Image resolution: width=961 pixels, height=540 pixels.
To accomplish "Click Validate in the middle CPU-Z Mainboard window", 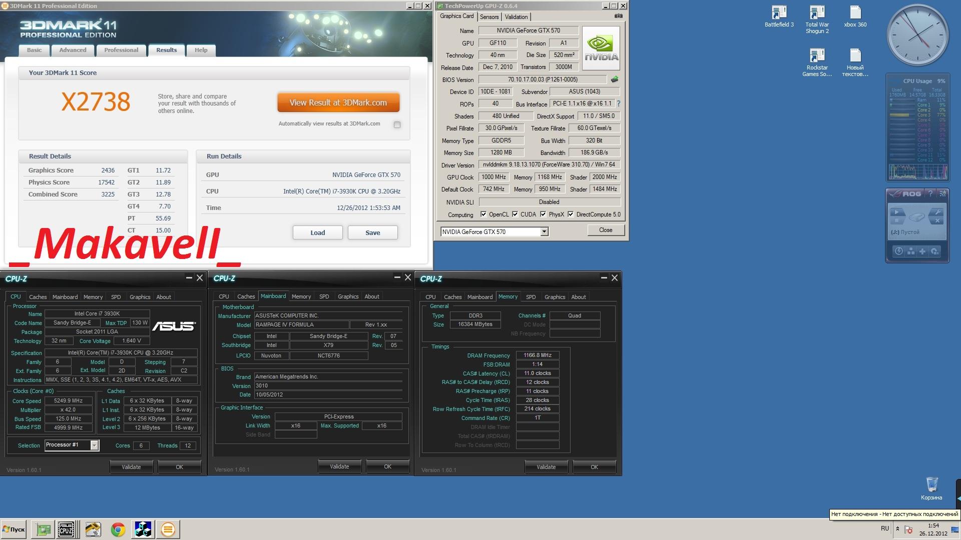I will (339, 466).
